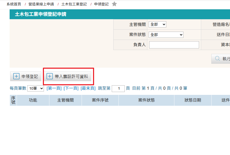The image size is (230, 155).
Task: Click the 負責人 text field
Action: [x=174, y=45]
